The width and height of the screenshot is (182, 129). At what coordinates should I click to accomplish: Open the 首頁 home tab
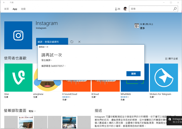coord(7,9)
